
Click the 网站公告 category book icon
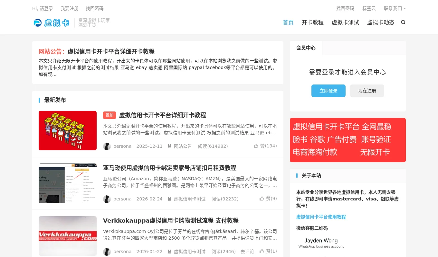(170, 146)
